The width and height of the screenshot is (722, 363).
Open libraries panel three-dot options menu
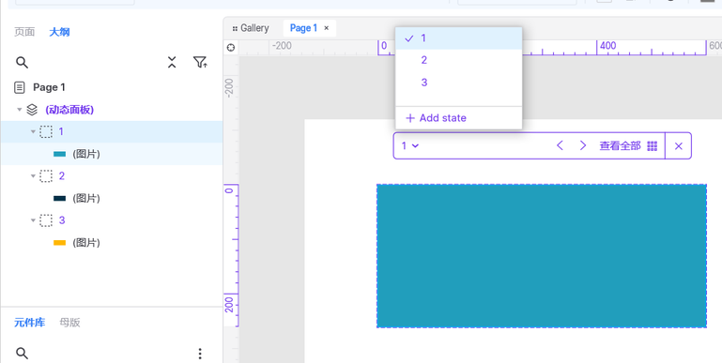point(200,354)
